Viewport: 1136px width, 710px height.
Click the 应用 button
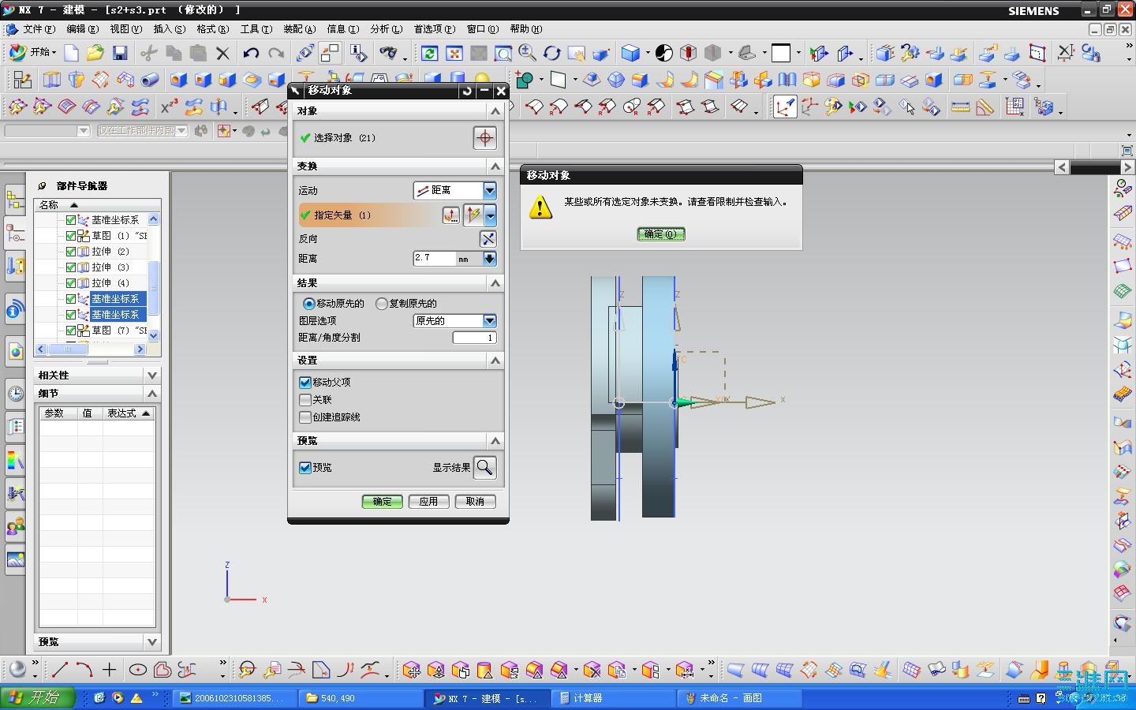428,502
